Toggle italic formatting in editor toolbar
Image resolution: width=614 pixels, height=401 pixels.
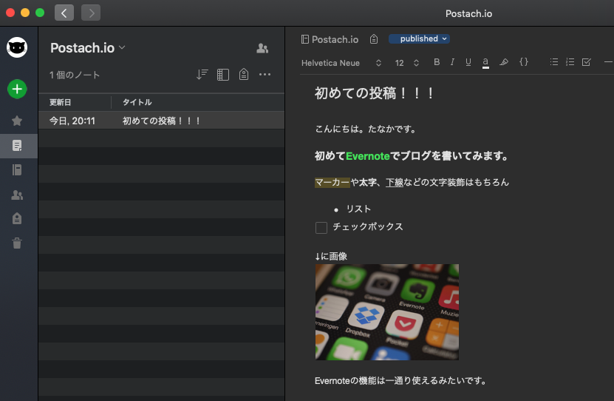452,63
